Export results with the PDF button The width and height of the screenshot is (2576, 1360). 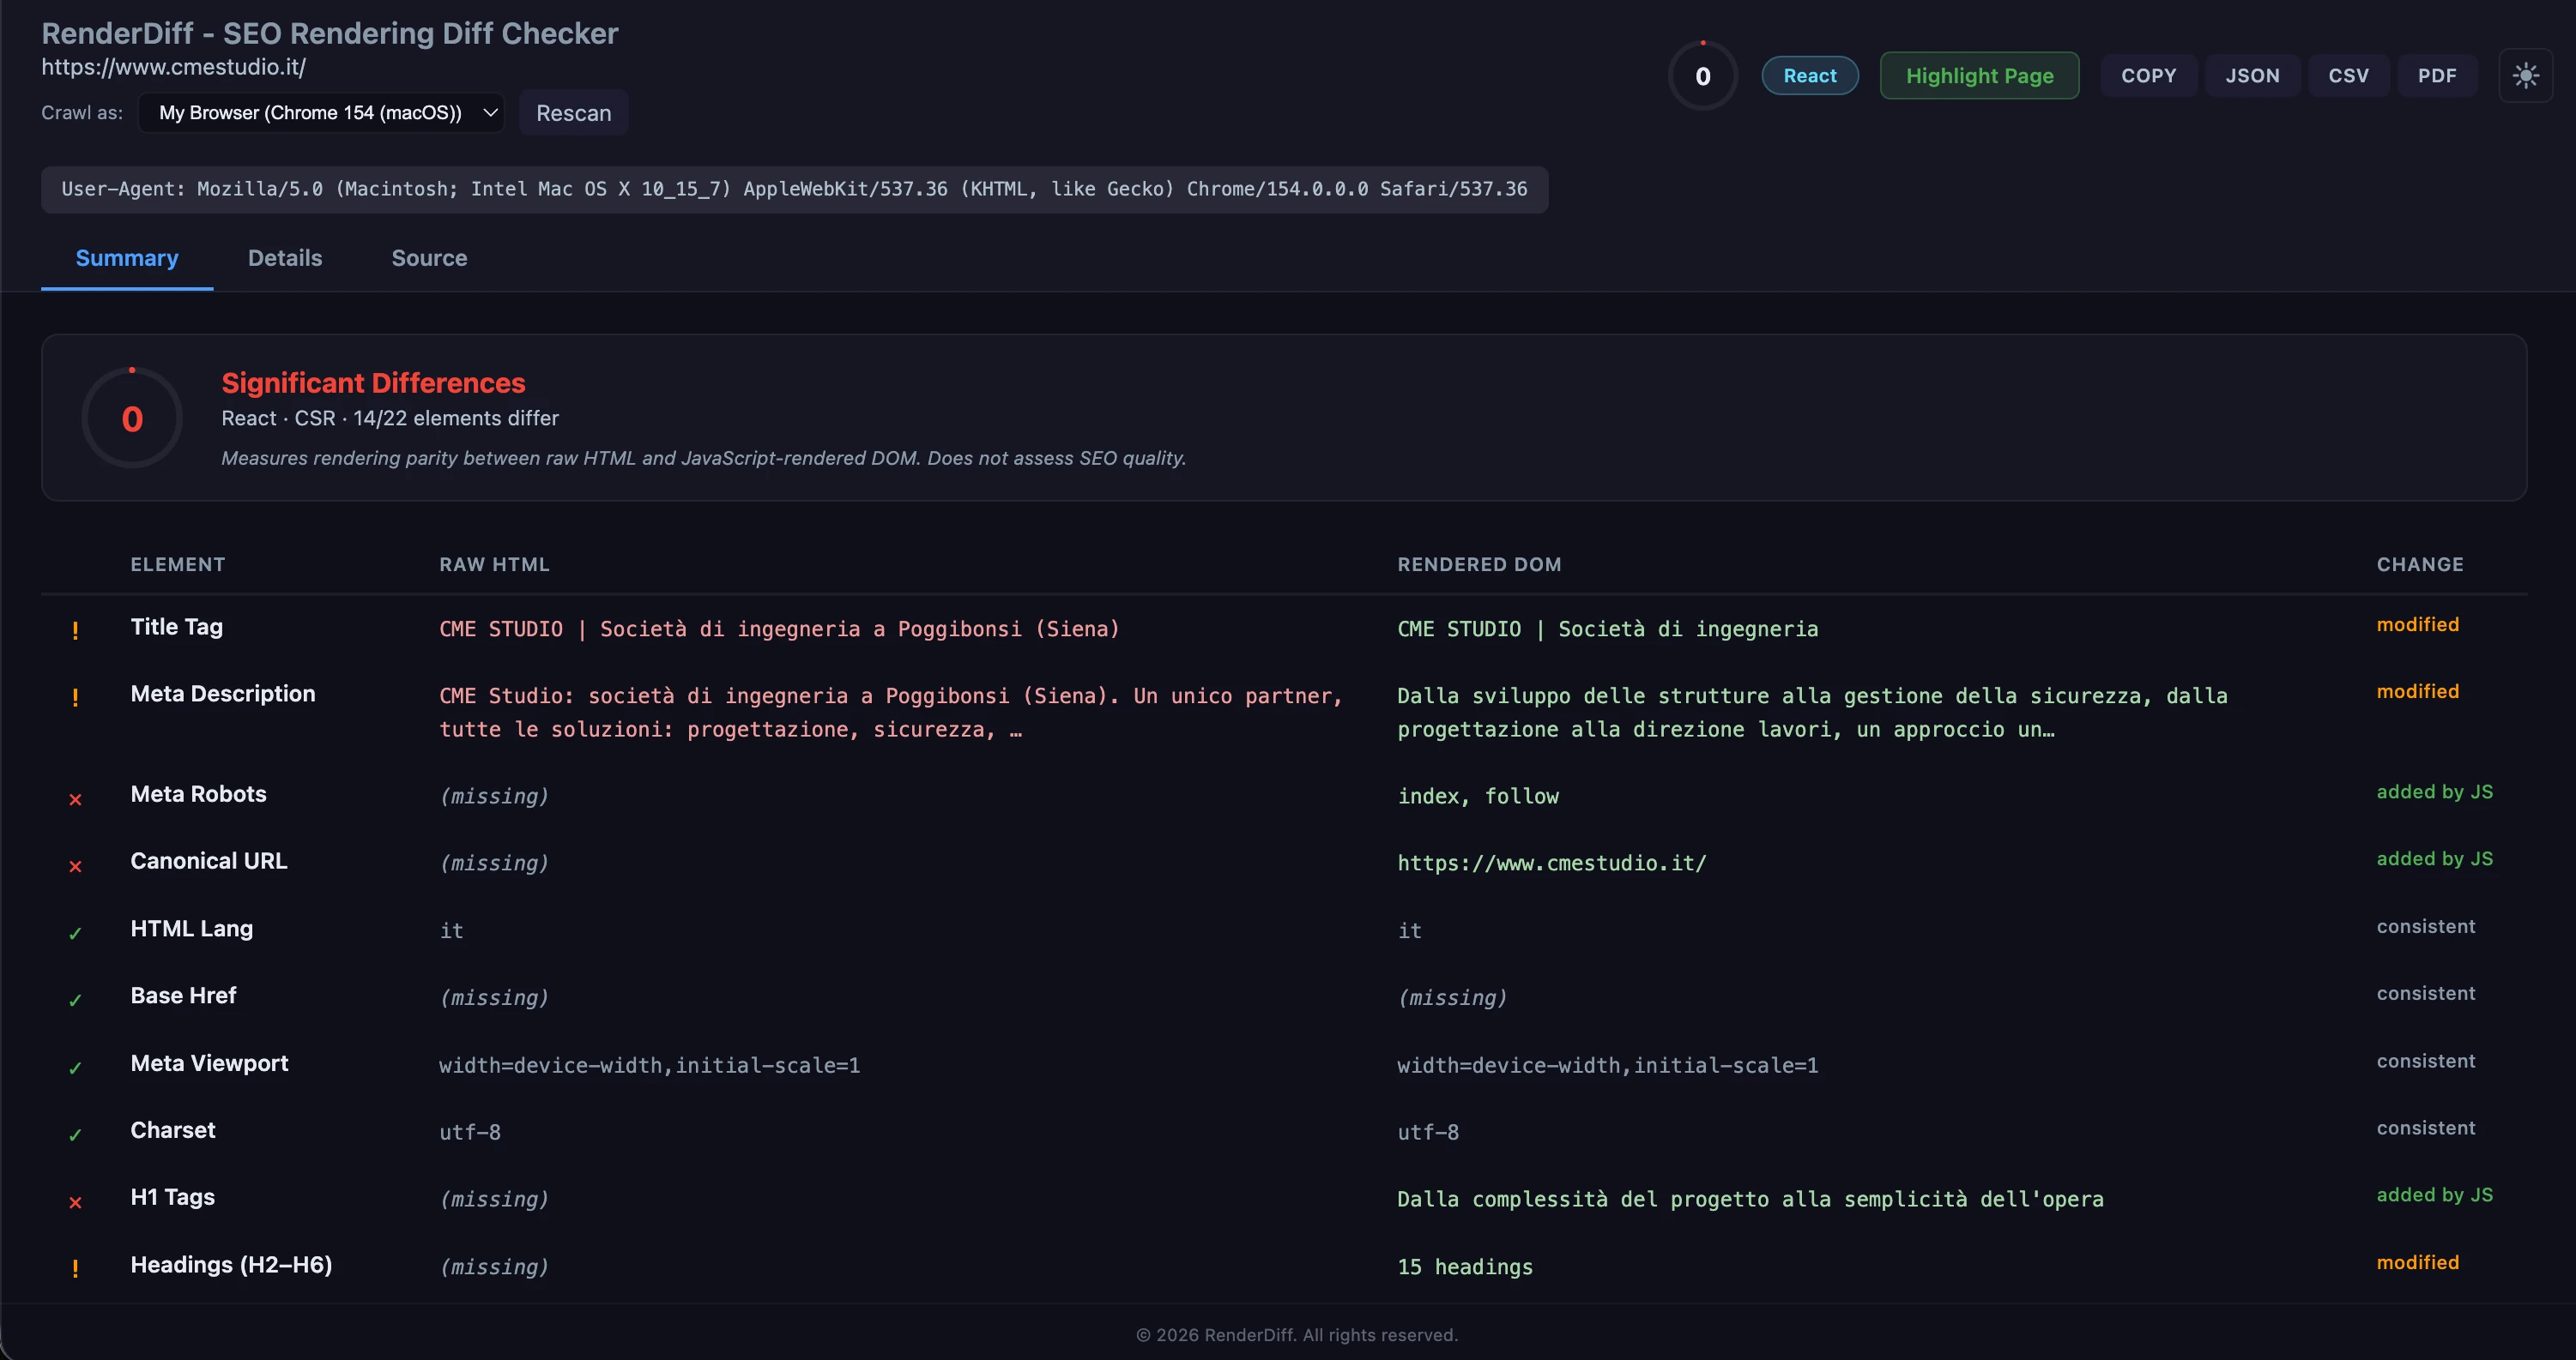tap(2437, 76)
